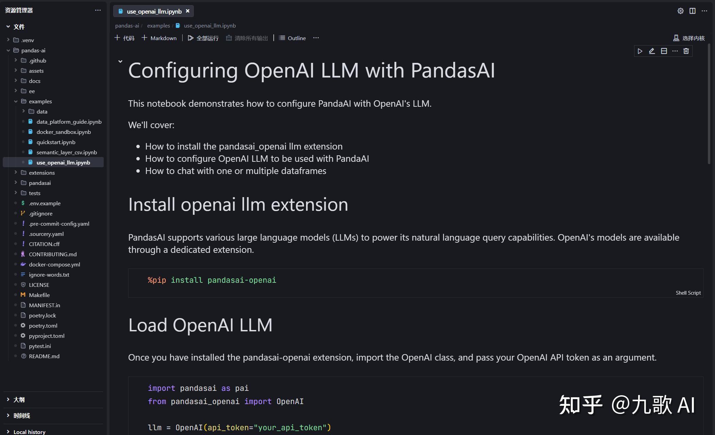Image resolution: width=715 pixels, height=435 pixels.
Task: Split the cell using cell toolbar
Action: point(663,51)
